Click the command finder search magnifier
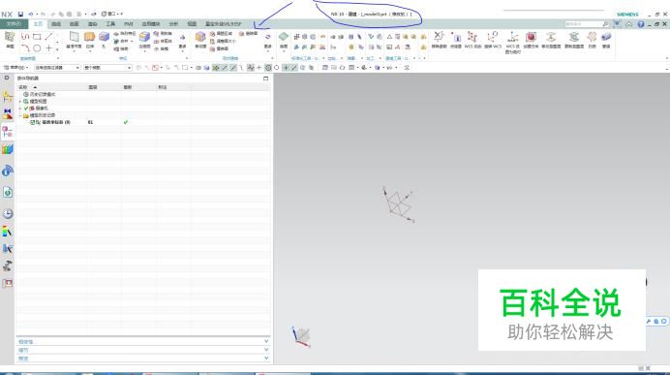This screenshot has width=670, height=375. 605,24
